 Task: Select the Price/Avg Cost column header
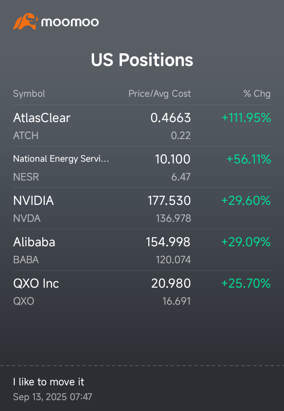(159, 94)
